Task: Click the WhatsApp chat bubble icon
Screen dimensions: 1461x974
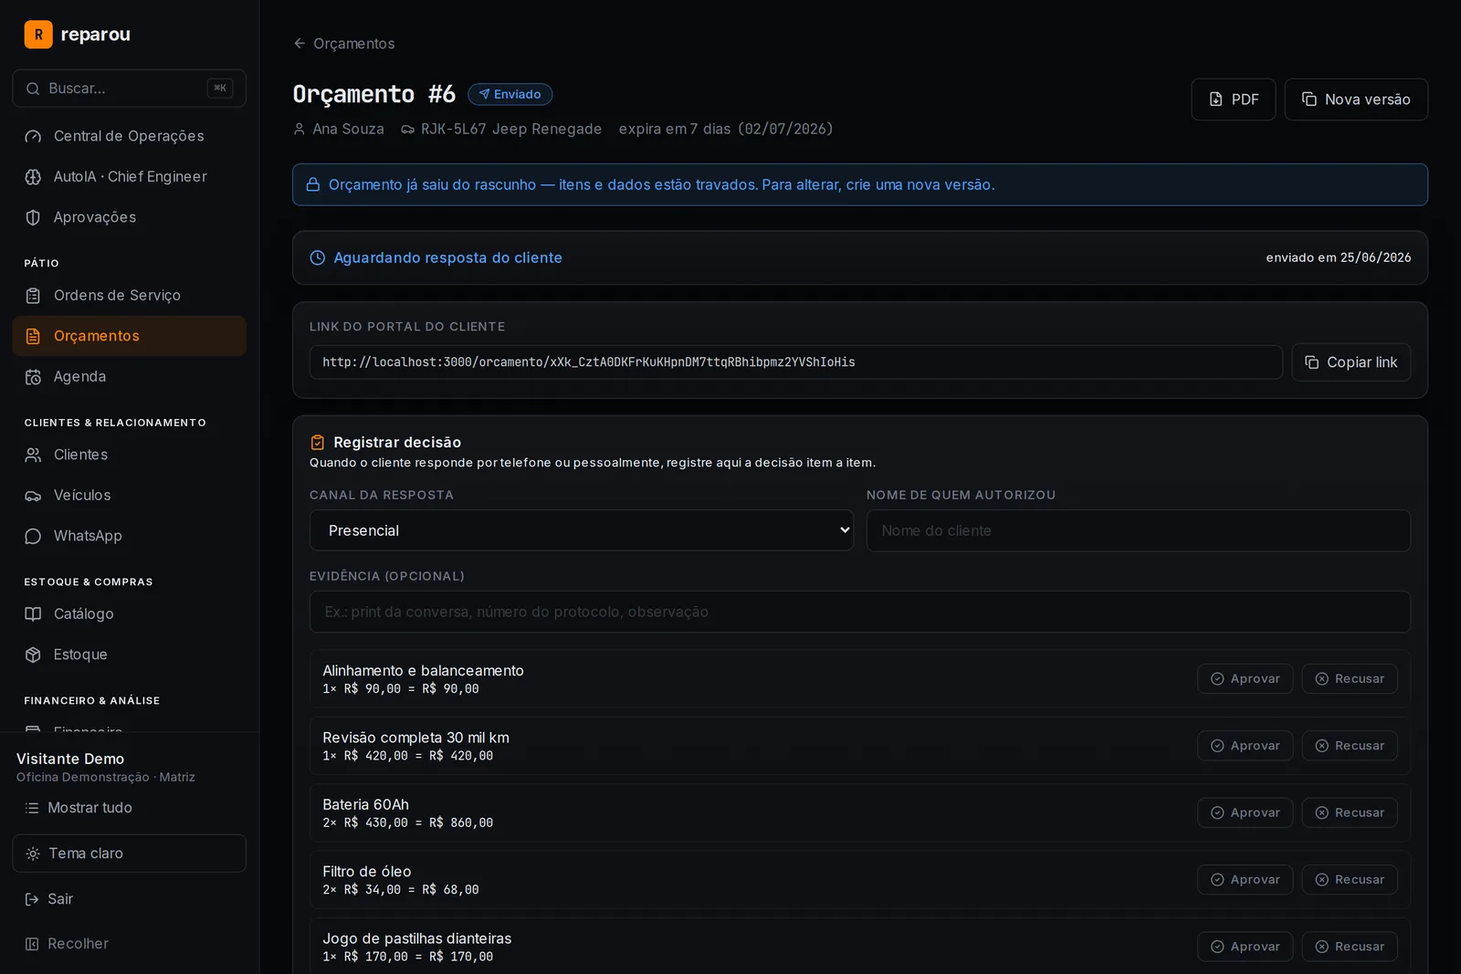Action: [33, 536]
